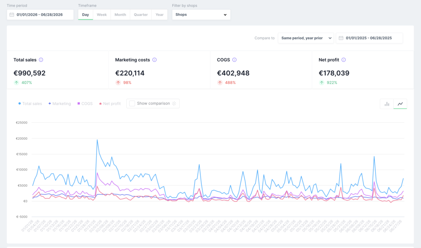Toggle Marketing series in chart legend

tap(60, 103)
